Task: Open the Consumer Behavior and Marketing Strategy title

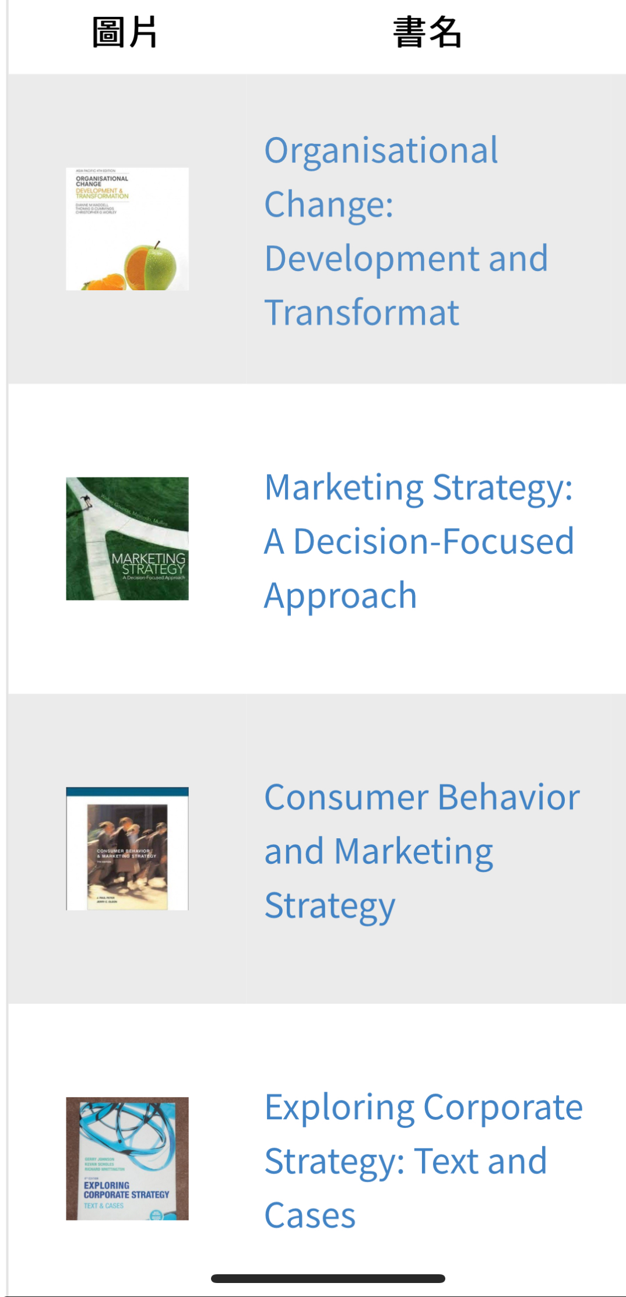Action: [x=422, y=852]
